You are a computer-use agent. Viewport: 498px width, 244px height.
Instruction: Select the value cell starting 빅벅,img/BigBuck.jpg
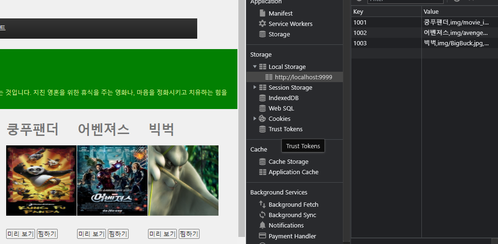(460, 43)
